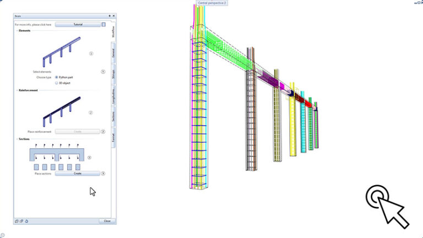This screenshot has width=423, height=238.
Task: Select the Python part radio option
Action: (57, 77)
